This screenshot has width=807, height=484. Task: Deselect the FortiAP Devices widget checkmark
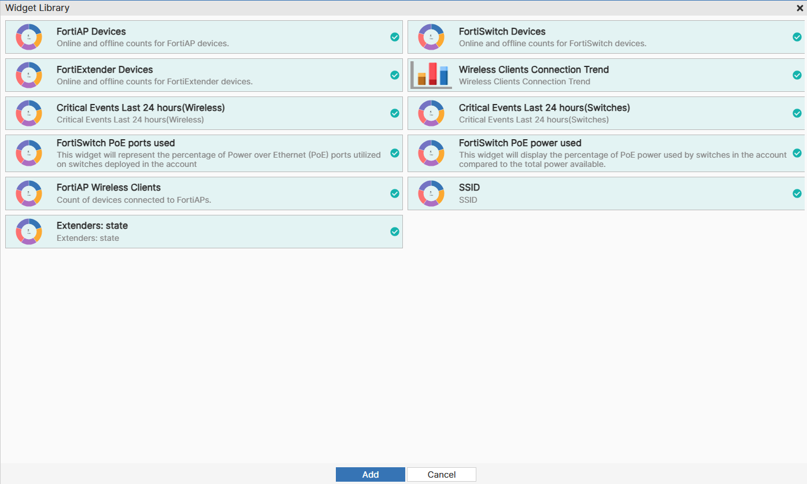pos(395,36)
